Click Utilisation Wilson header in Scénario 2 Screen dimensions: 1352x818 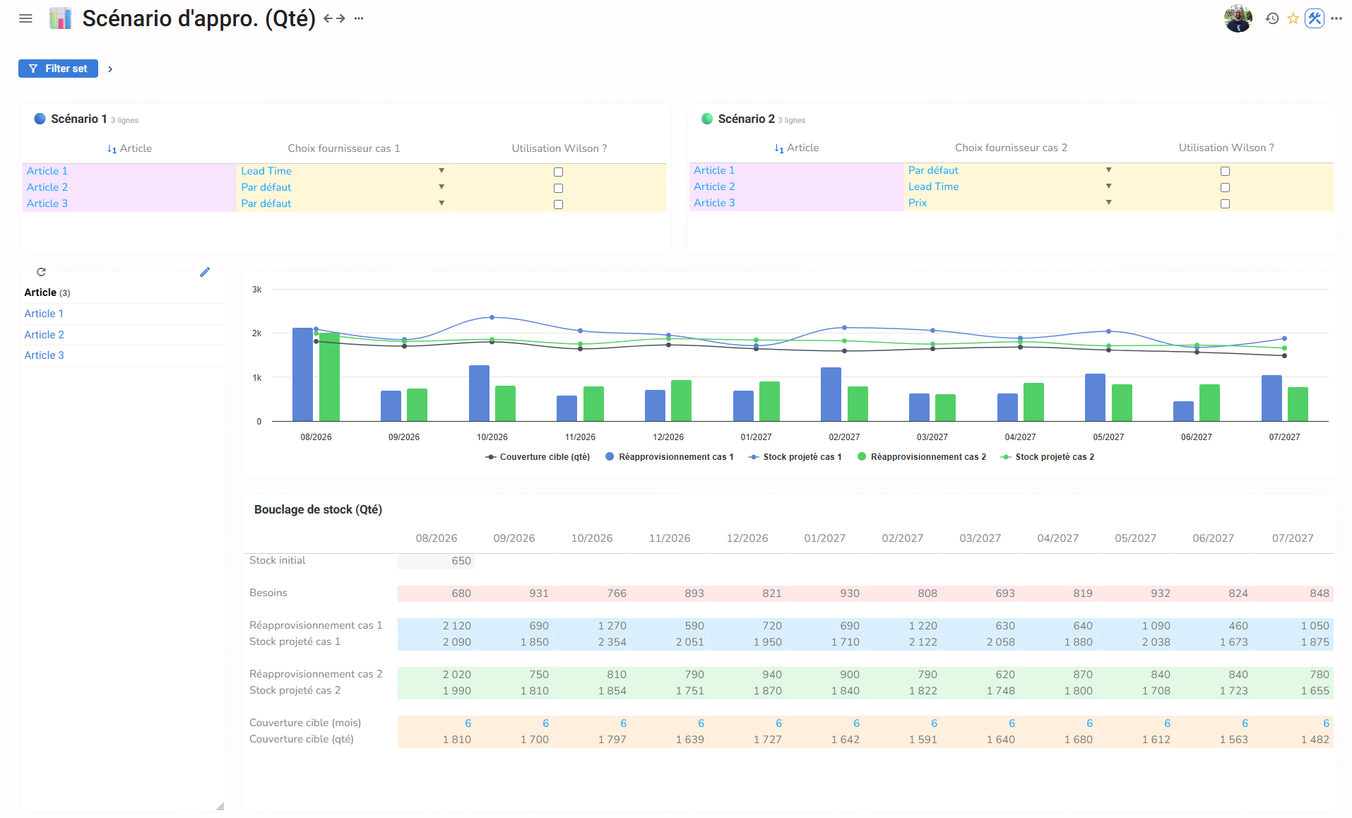click(1226, 148)
